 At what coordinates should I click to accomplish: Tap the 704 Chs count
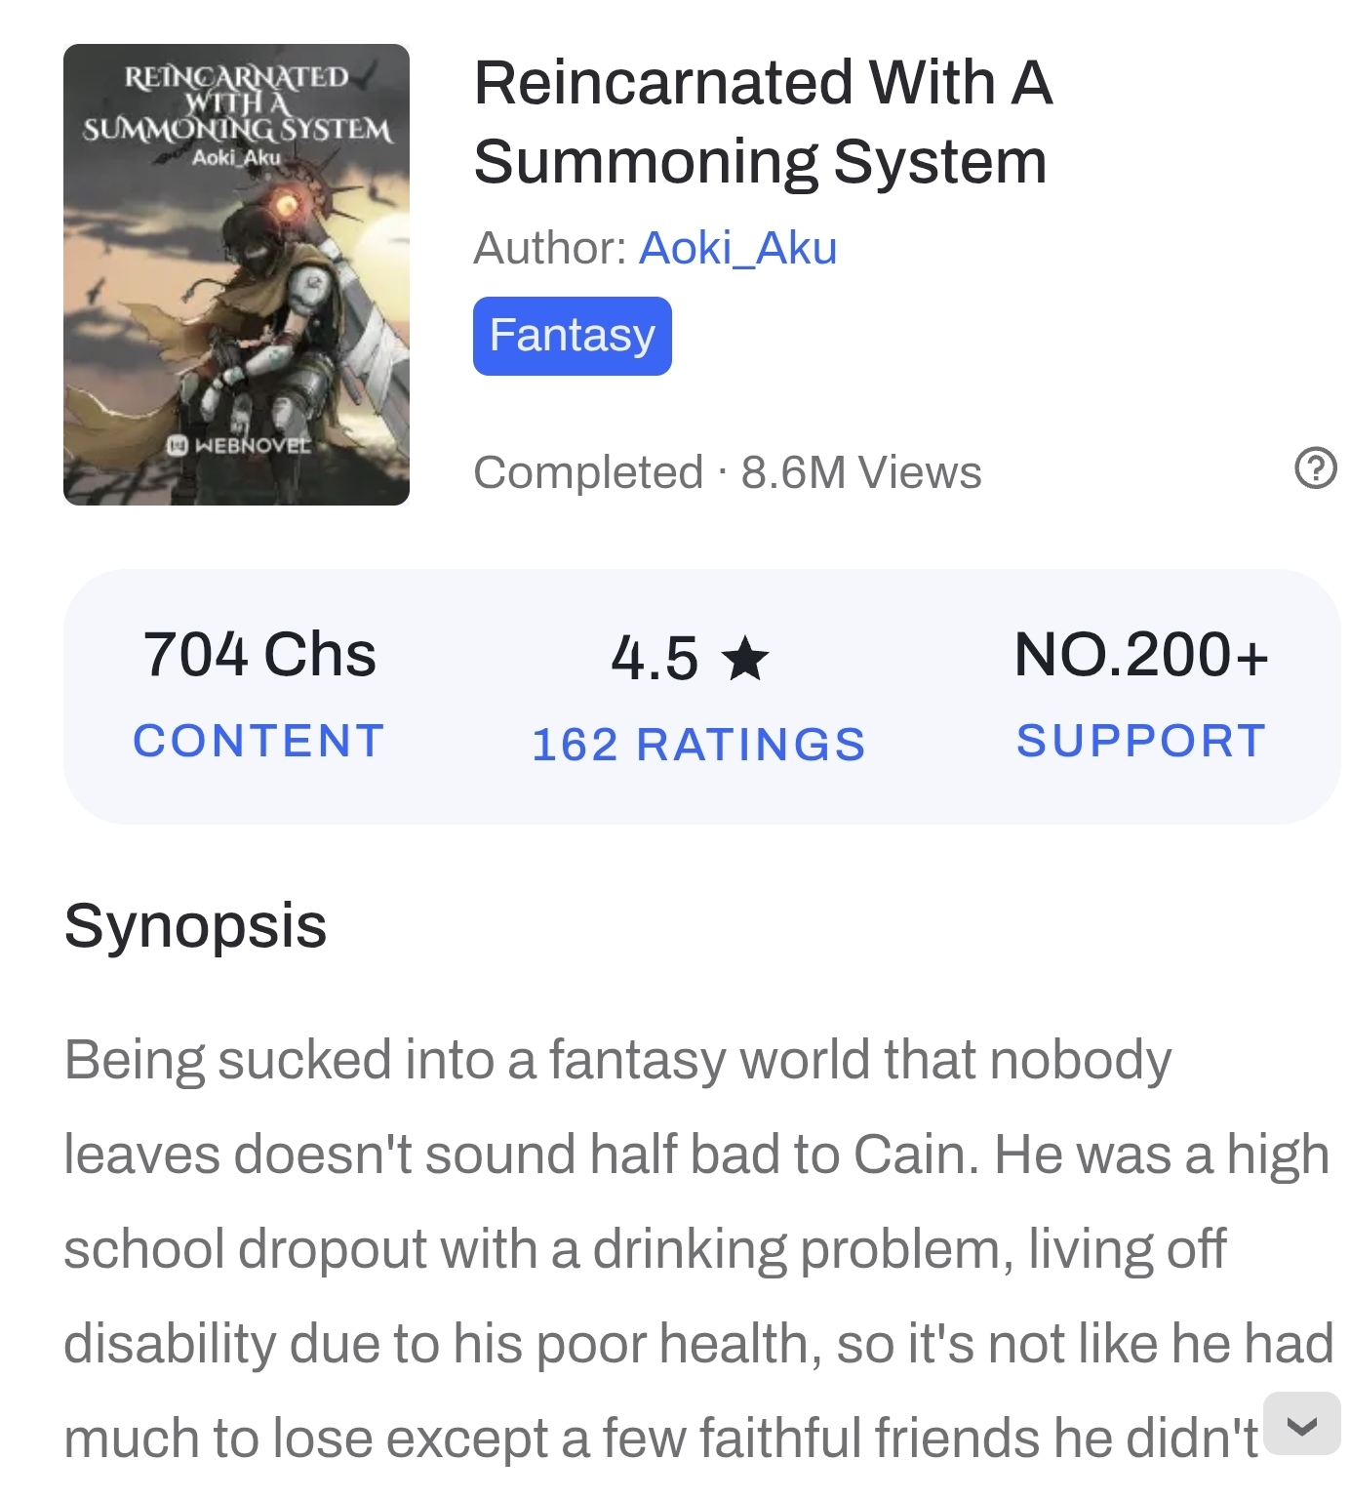[259, 654]
